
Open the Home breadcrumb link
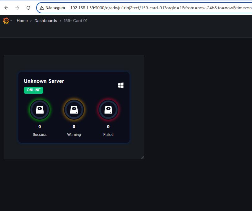point(22,21)
